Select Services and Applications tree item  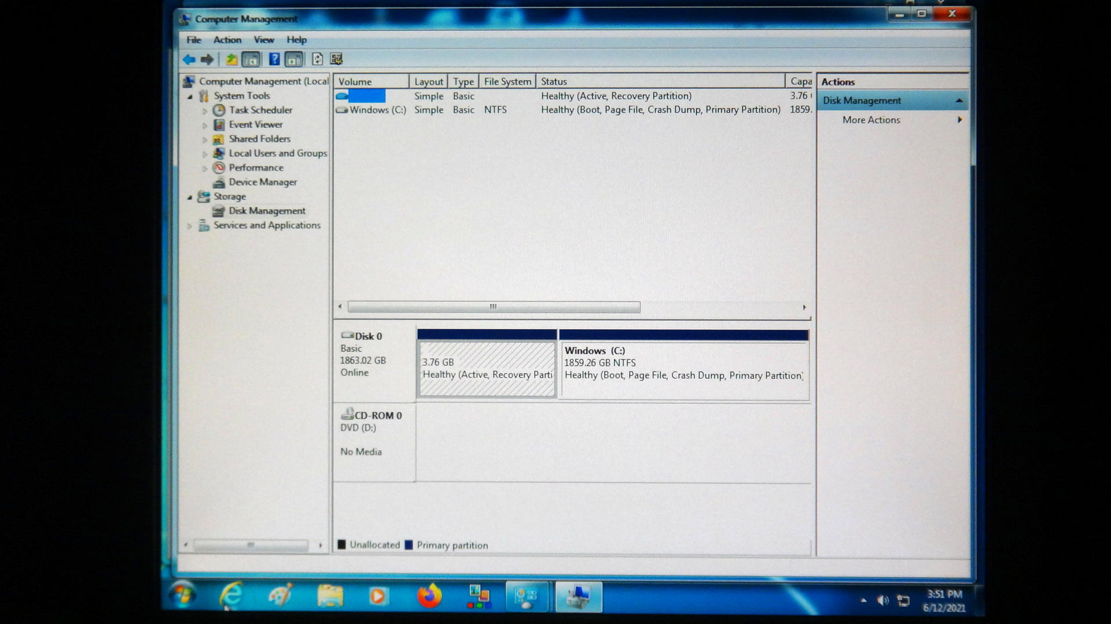click(267, 225)
